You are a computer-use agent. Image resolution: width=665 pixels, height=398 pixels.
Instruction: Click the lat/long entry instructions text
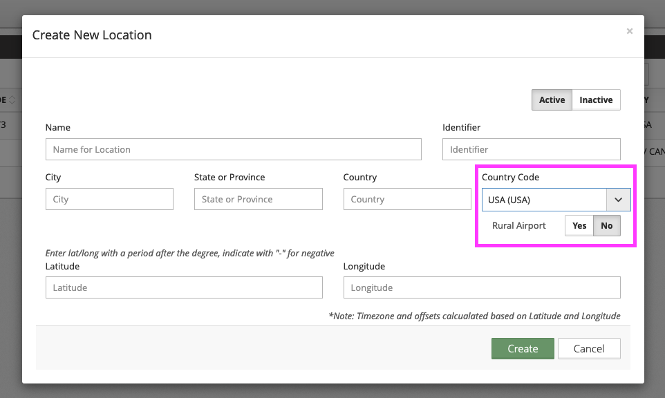click(x=189, y=253)
